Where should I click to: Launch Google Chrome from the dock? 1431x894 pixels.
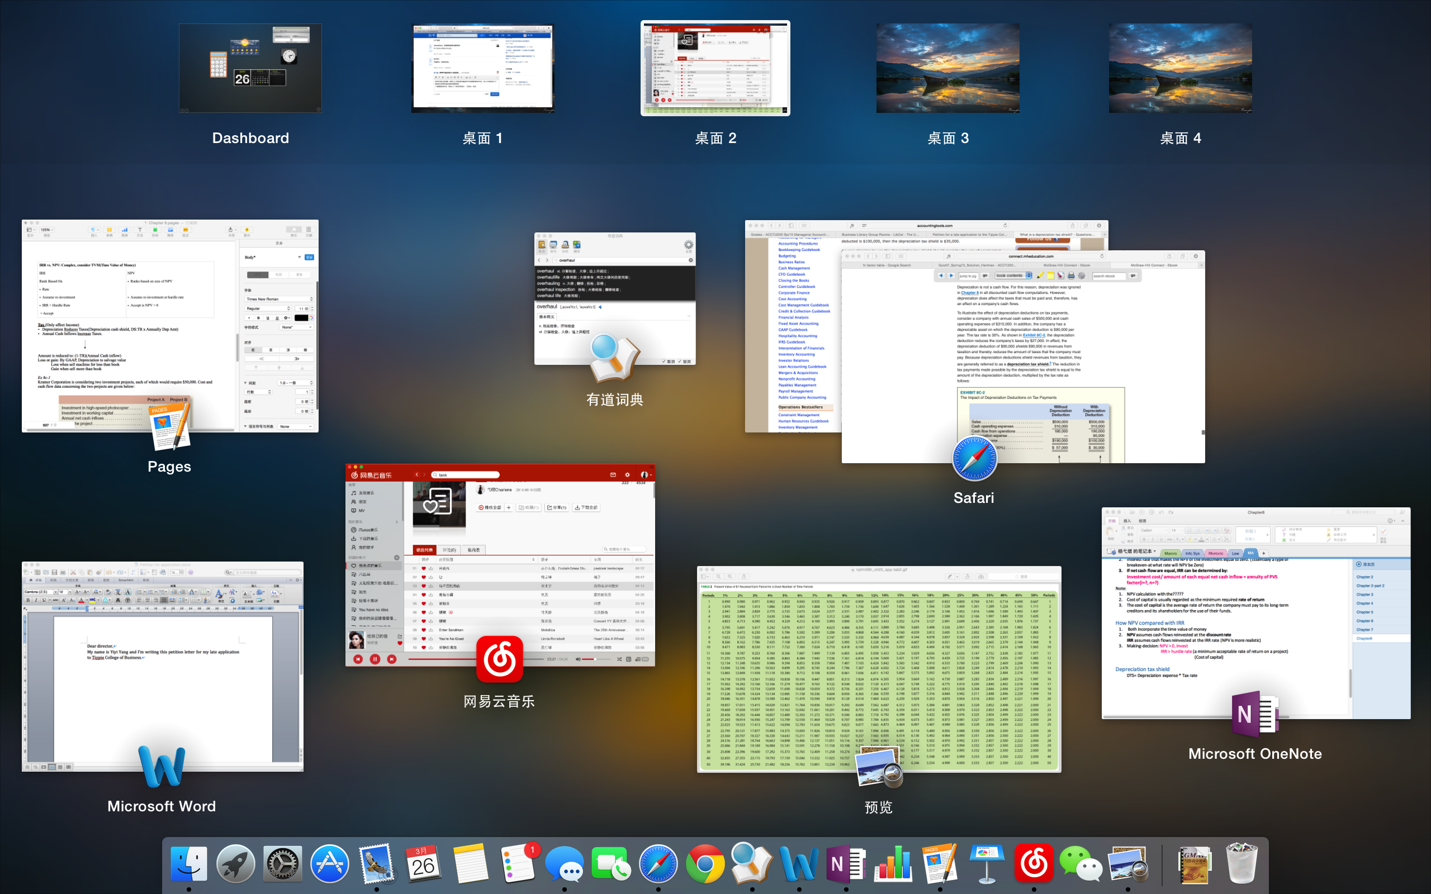(x=704, y=864)
